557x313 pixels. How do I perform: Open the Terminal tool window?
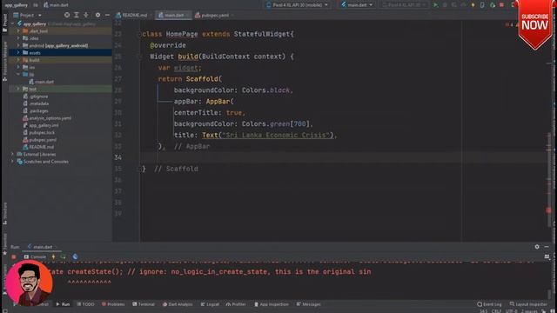coord(144,304)
